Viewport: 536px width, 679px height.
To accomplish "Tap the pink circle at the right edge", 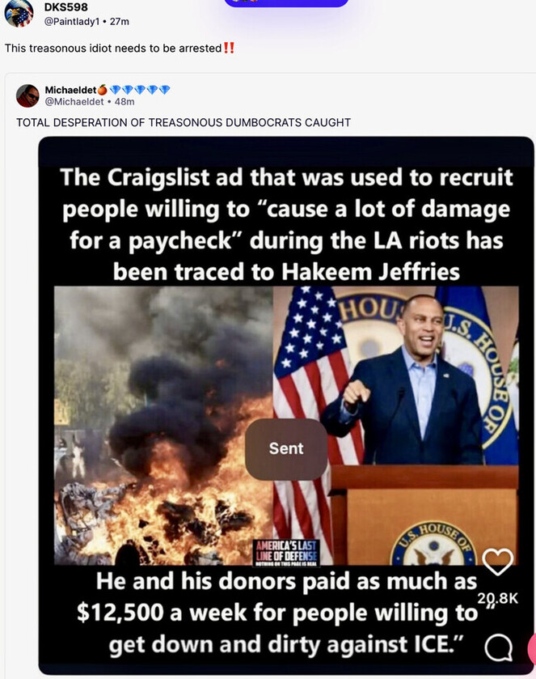I will [x=531, y=647].
